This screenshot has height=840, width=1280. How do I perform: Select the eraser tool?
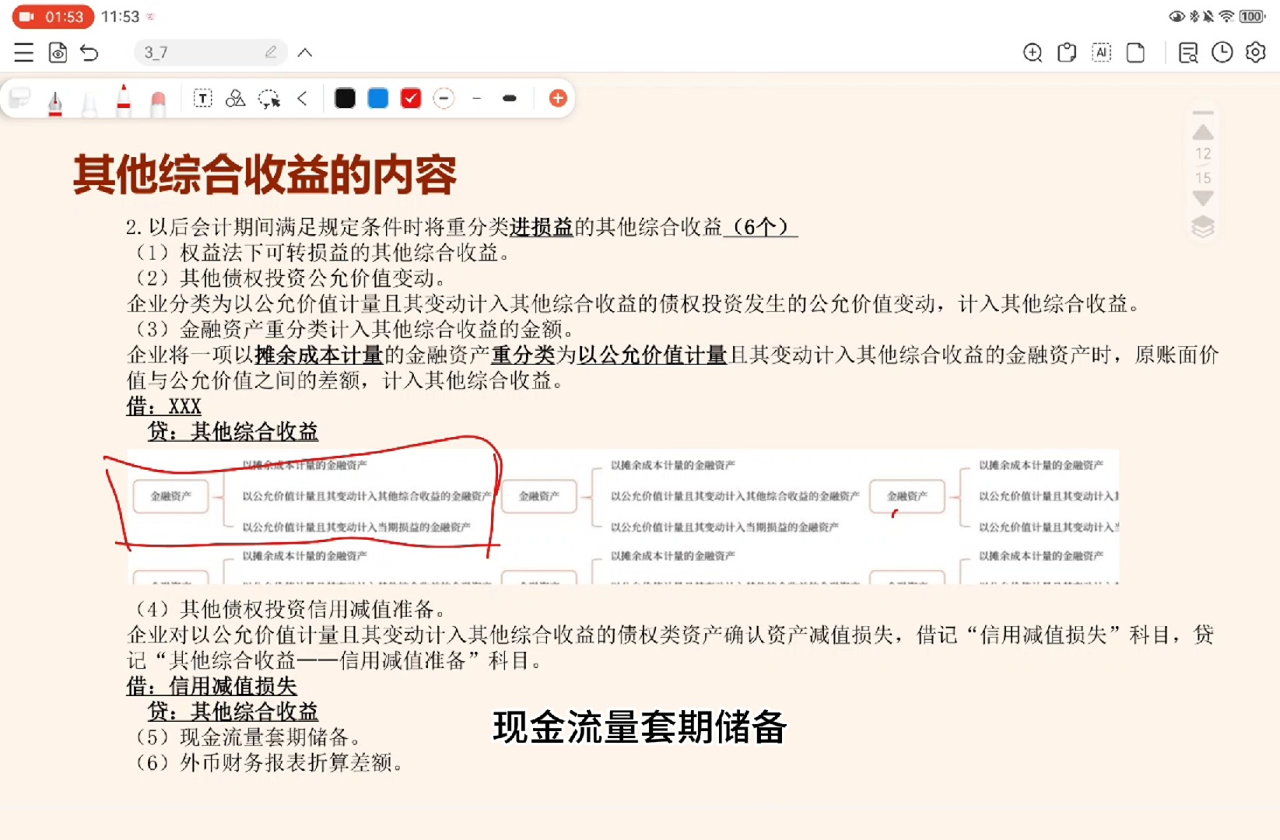(160, 98)
